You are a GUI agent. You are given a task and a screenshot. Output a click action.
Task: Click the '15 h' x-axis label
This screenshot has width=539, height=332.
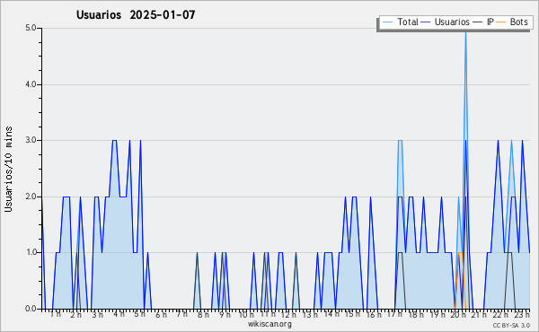click(x=352, y=314)
